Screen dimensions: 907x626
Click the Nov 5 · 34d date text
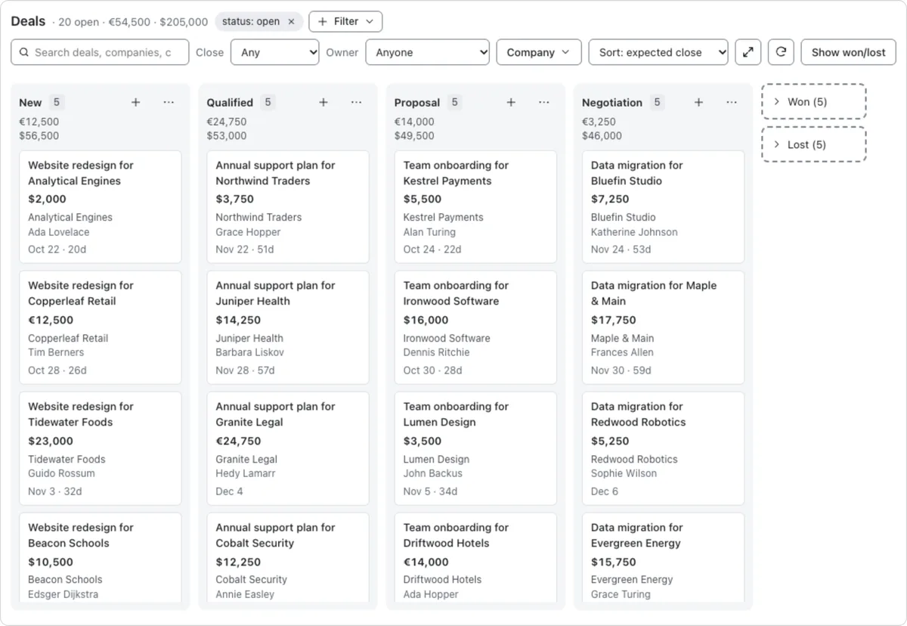tap(432, 491)
